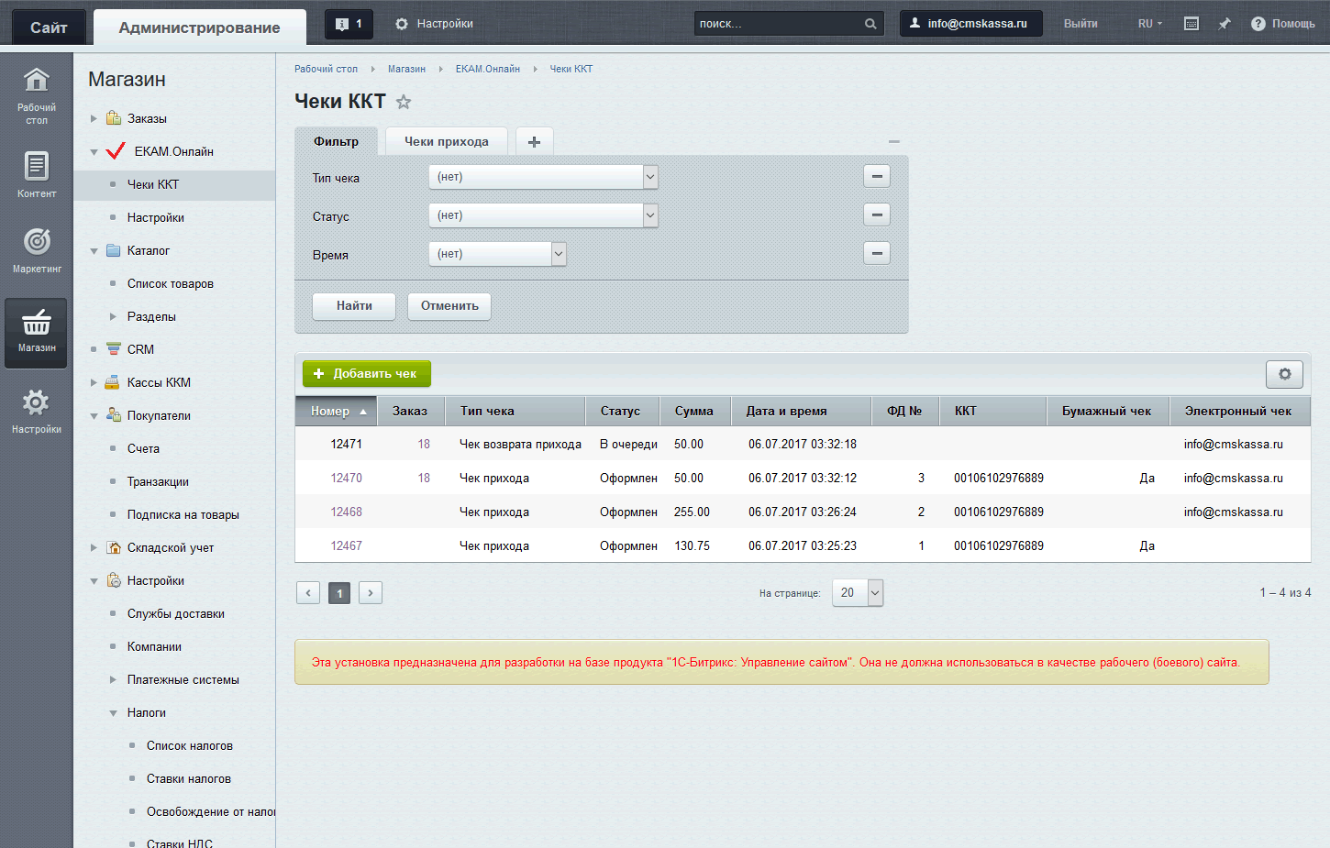Open receipt number 12470 link
The image size is (1330, 848).
click(347, 478)
